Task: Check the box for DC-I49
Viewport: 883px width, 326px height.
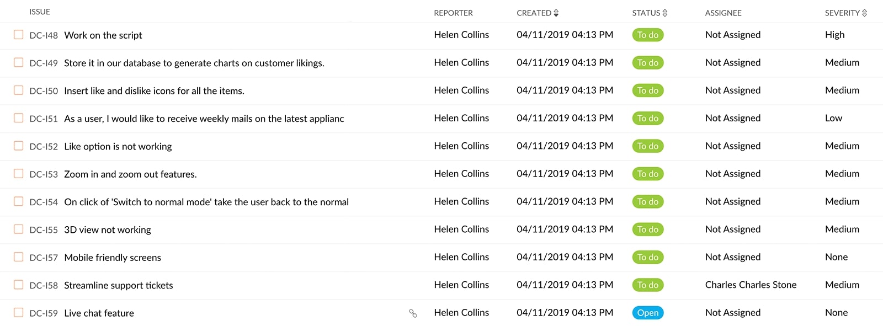Action: pyautogui.click(x=18, y=62)
